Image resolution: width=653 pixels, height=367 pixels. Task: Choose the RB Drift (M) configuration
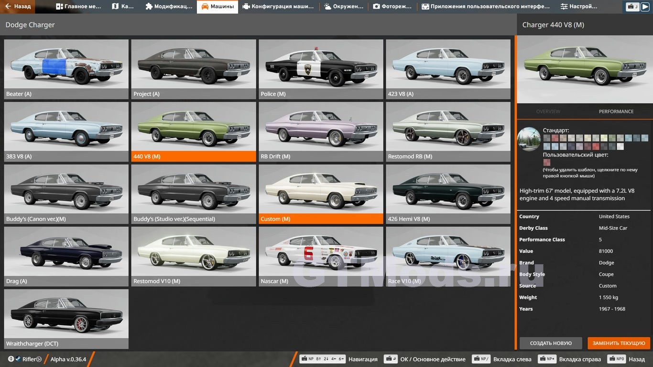[321, 131]
